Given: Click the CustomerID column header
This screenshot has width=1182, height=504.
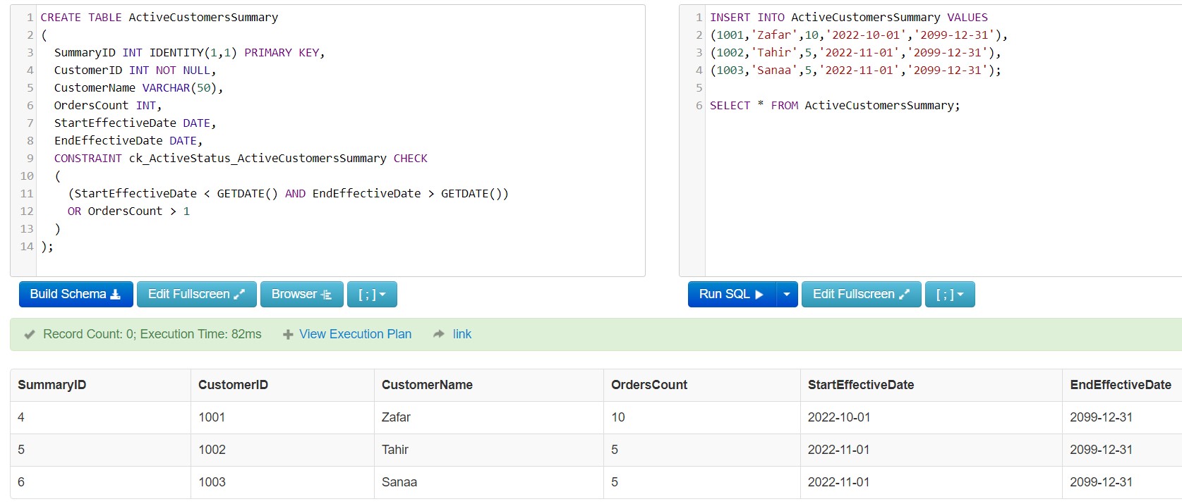Looking at the screenshot, I should (233, 385).
